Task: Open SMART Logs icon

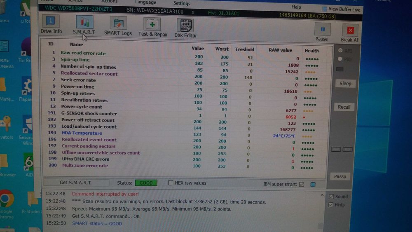Action: pyautogui.click(x=118, y=23)
